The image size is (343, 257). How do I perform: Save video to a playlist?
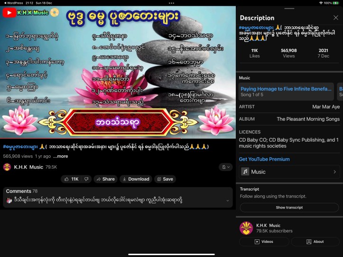(165, 179)
